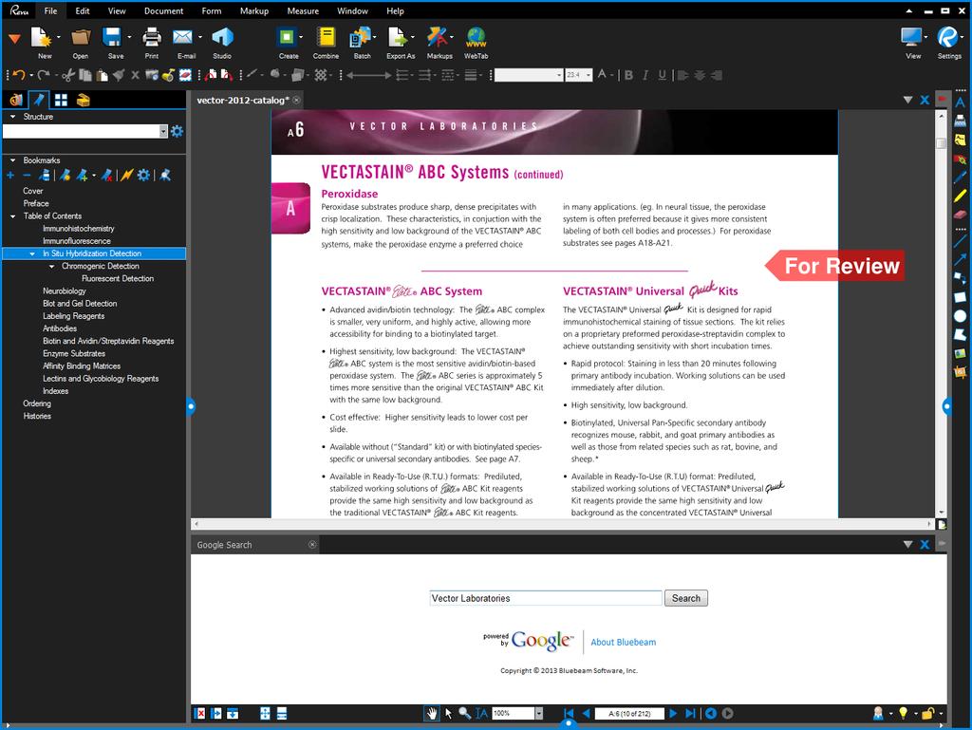Open the font size dropdown

(x=588, y=75)
